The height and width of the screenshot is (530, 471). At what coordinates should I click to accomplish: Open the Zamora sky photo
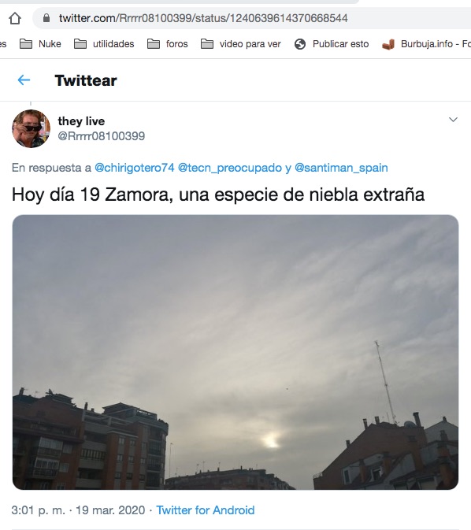coord(235,352)
